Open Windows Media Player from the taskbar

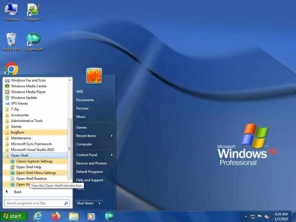point(91,216)
